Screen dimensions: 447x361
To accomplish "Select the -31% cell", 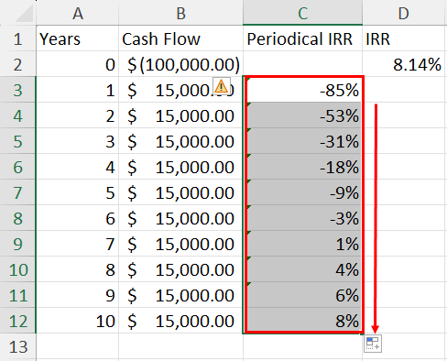I will coord(302,141).
